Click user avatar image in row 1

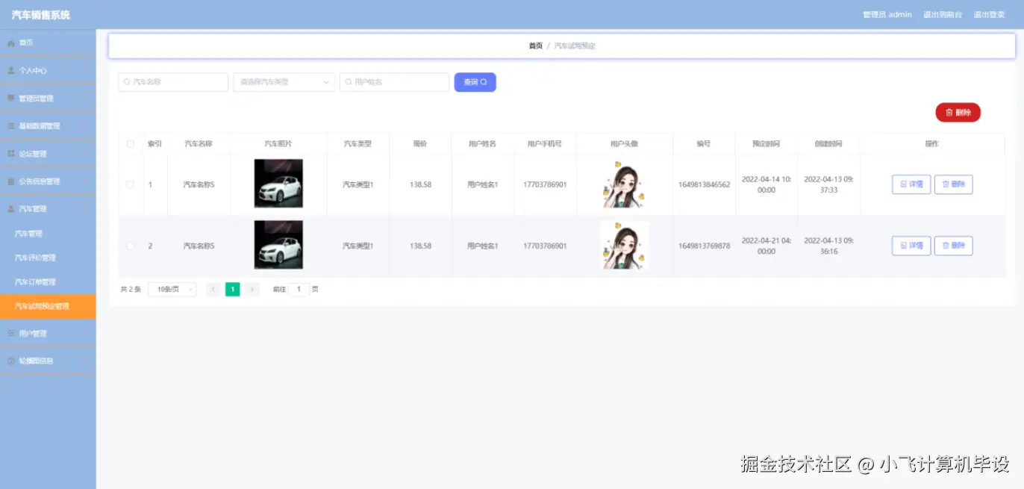[x=624, y=184]
